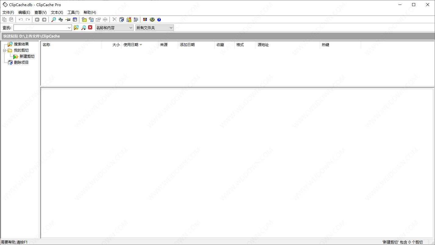Open the 名称和内容 search scope dropdown

coord(114,28)
